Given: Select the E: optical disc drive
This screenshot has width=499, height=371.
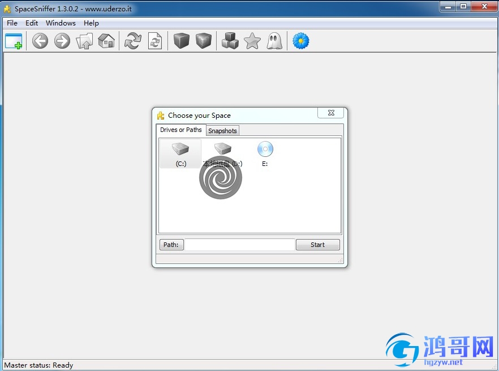Looking at the screenshot, I should point(265,154).
